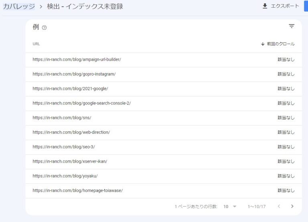The height and width of the screenshot is (222, 308).
Task: Click the export download icon
Action: (265, 6)
